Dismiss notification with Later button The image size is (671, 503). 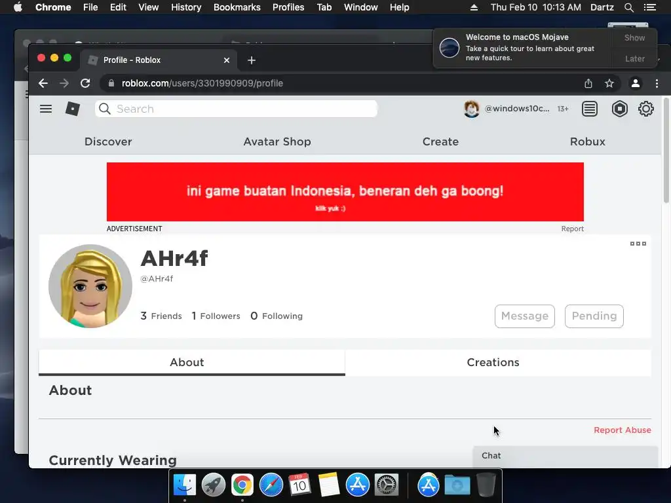[x=634, y=59]
